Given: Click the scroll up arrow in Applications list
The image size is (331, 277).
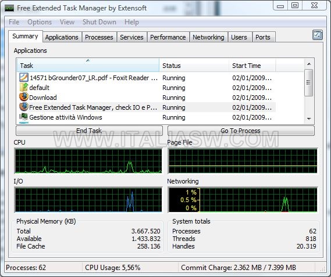Looking at the screenshot, I should pyautogui.click(x=309, y=64).
